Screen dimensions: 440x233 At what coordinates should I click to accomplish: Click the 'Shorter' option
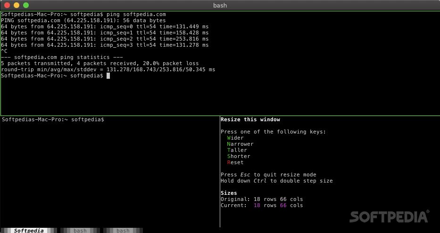point(239,157)
